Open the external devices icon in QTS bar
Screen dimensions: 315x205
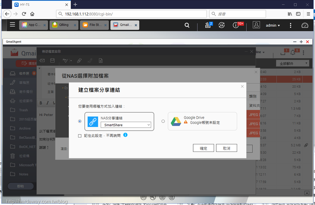pyautogui.click(x=221, y=25)
